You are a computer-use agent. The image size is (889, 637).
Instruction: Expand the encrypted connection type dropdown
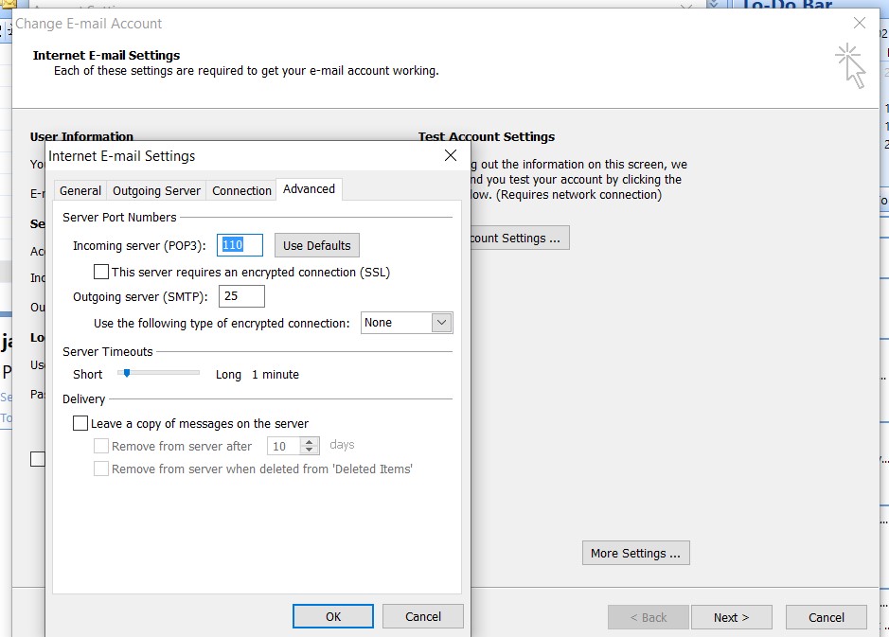(x=441, y=323)
